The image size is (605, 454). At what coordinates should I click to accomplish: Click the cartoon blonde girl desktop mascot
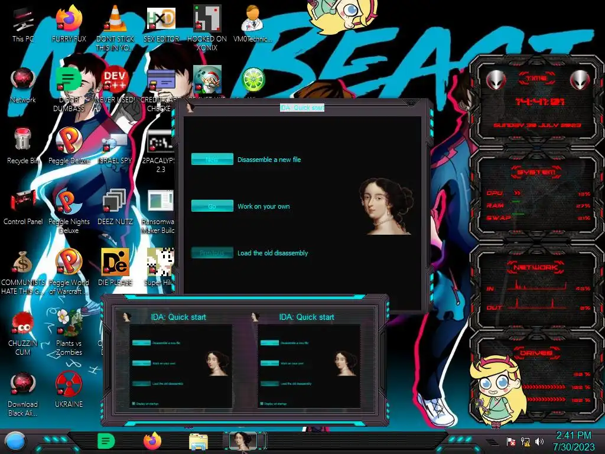click(x=499, y=391)
